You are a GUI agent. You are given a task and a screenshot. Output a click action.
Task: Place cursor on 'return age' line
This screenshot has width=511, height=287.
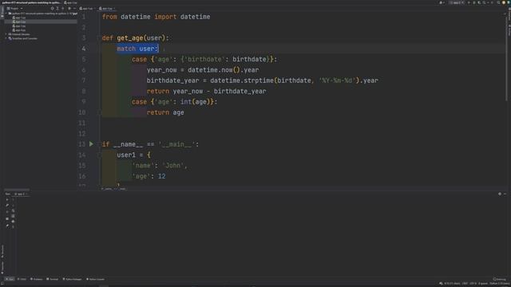click(x=165, y=112)
